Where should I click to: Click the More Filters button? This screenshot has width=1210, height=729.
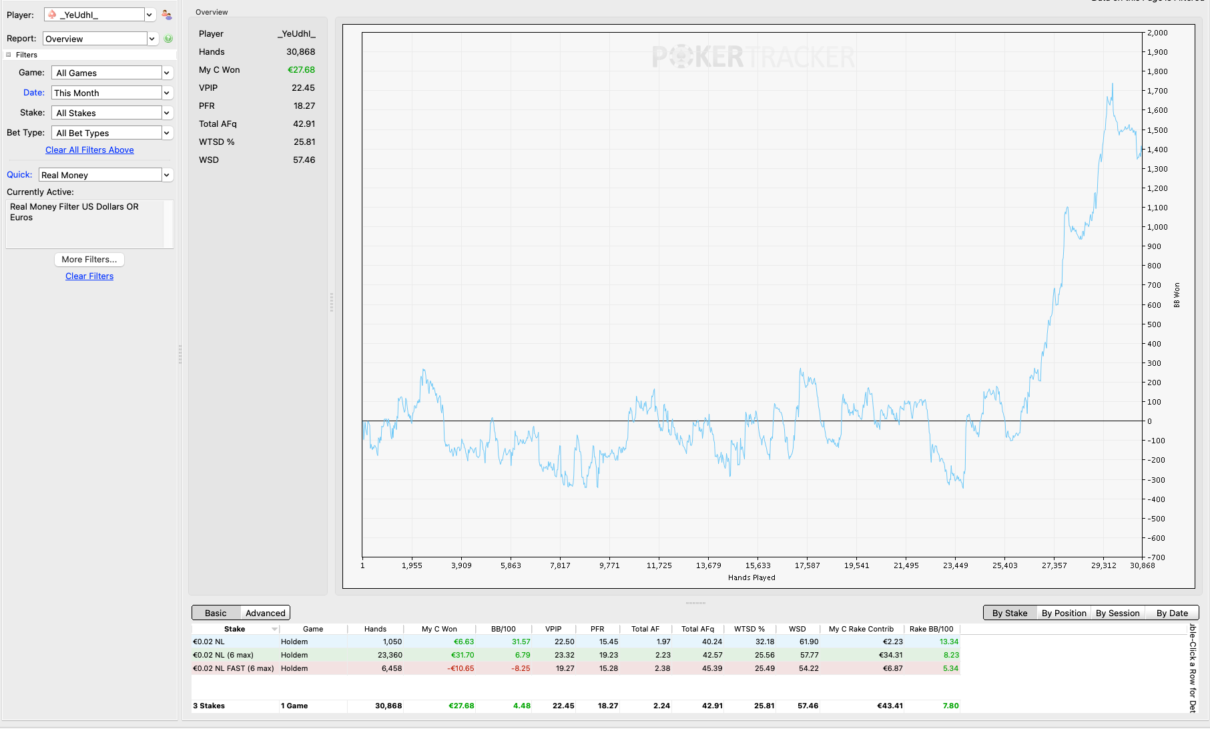pos(89,259)
